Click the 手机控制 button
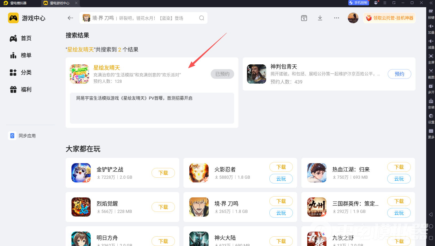 pyautogui.click(x=359, y=3)
